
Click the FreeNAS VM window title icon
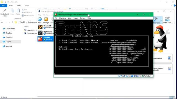[x=56, y=15]
